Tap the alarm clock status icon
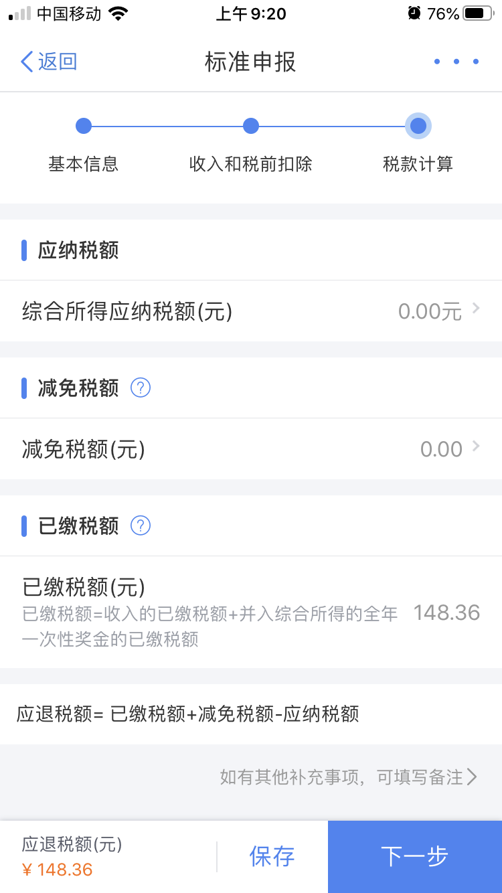Viewport: 502px width, 893px height. point(414,13)
